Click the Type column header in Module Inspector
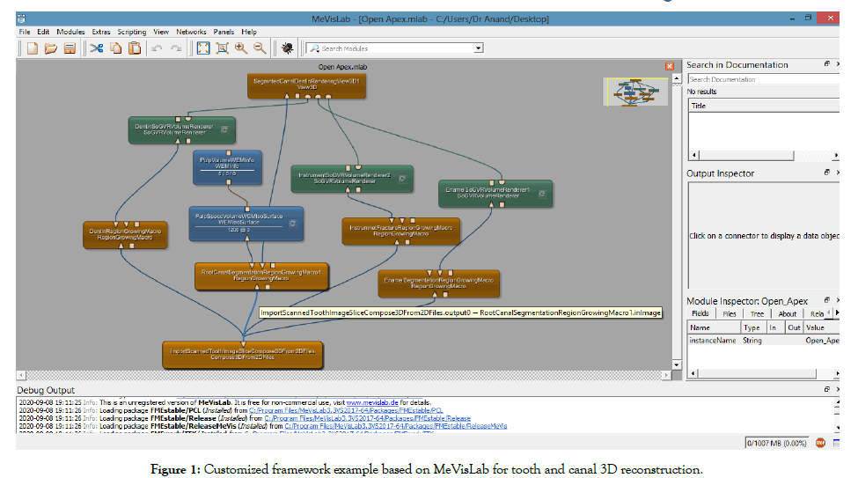 tap(753, 327)
